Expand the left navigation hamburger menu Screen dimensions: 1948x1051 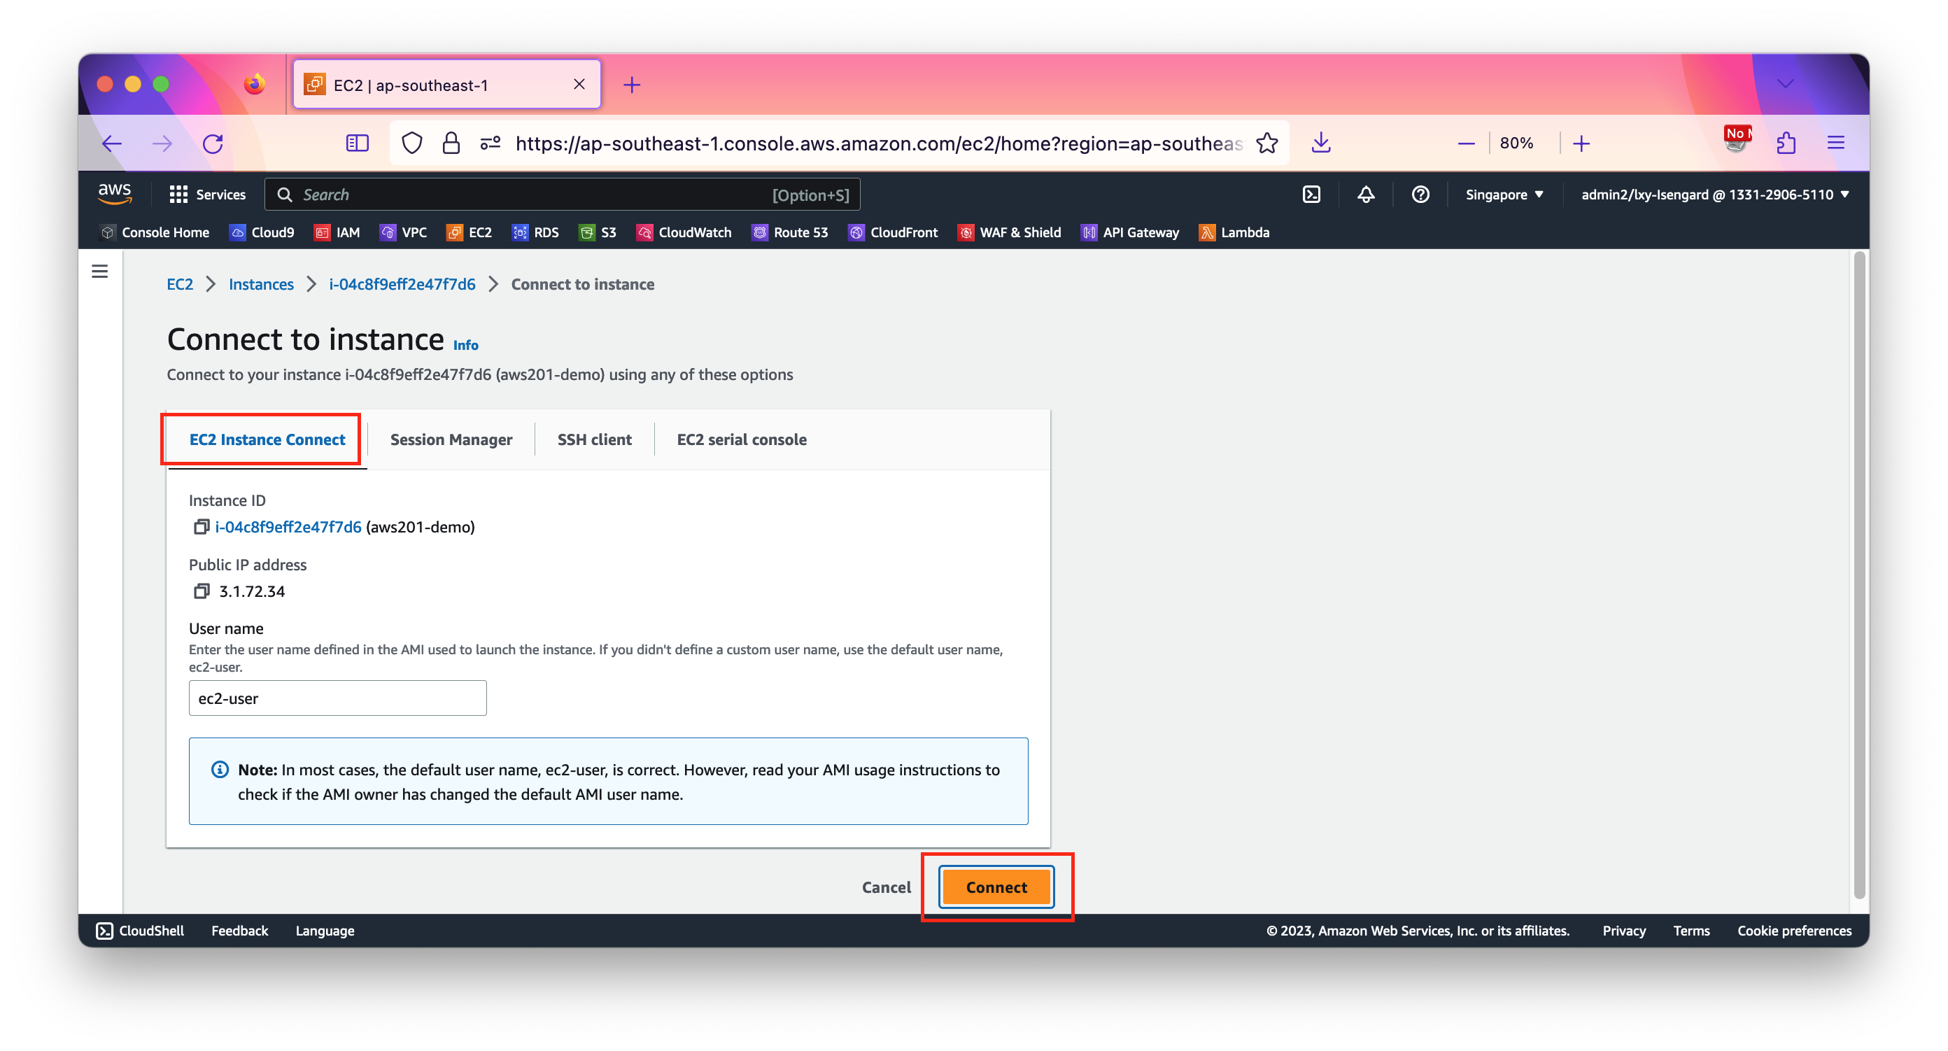tap(100, 271)
